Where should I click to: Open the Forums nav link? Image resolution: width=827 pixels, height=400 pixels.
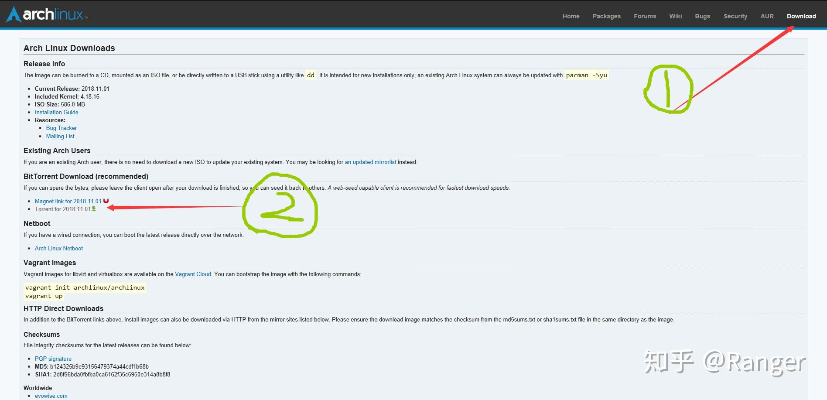(645, 16)
